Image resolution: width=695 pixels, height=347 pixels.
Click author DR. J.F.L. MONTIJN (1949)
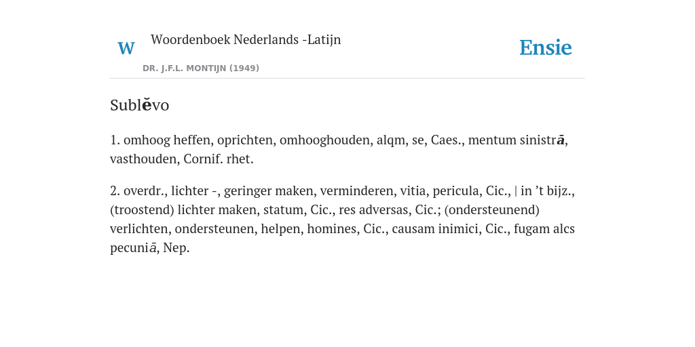pyautogui.click(x=201, y=68)
